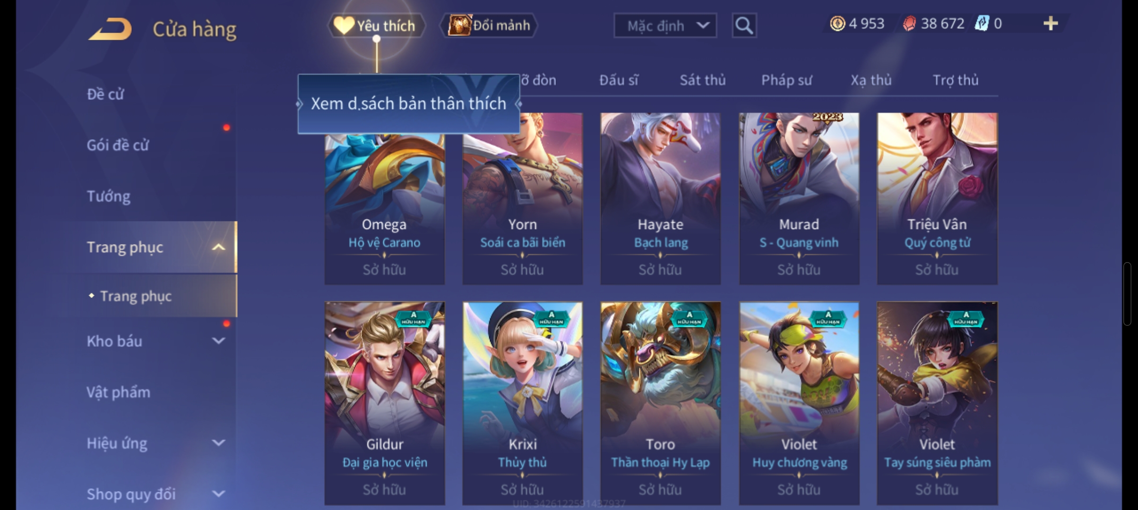Open Gói đề cử menu item
1138x510 pixels.
(x=117, y=145)
